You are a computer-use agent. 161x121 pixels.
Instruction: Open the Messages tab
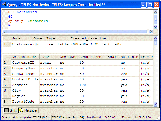[28, 110]
